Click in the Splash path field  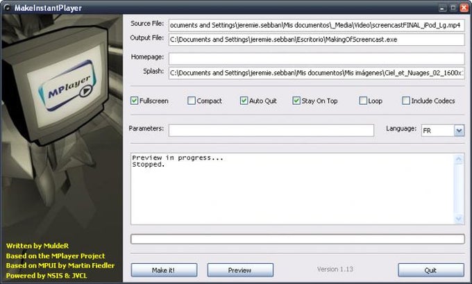pos(317,73)
